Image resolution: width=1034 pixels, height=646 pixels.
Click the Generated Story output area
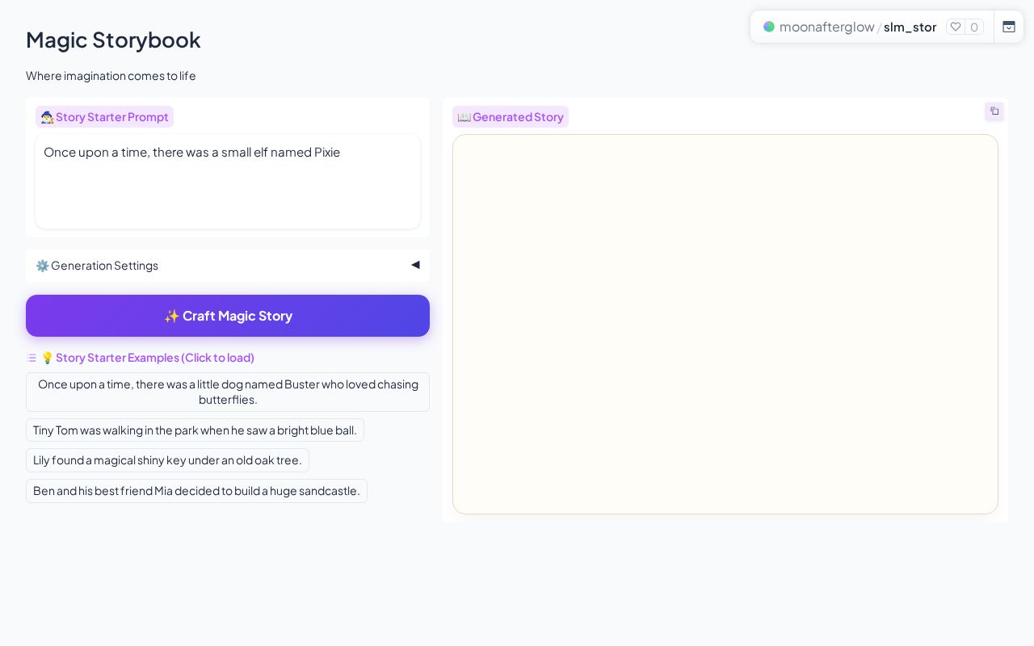tap(725, 324)
